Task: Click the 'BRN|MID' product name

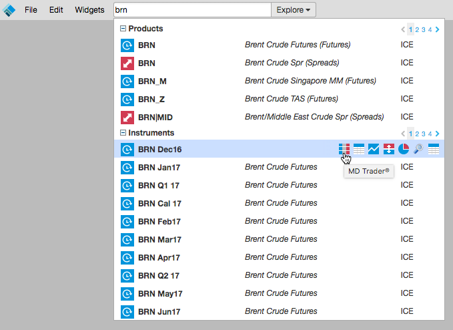Action: [155, 118]
